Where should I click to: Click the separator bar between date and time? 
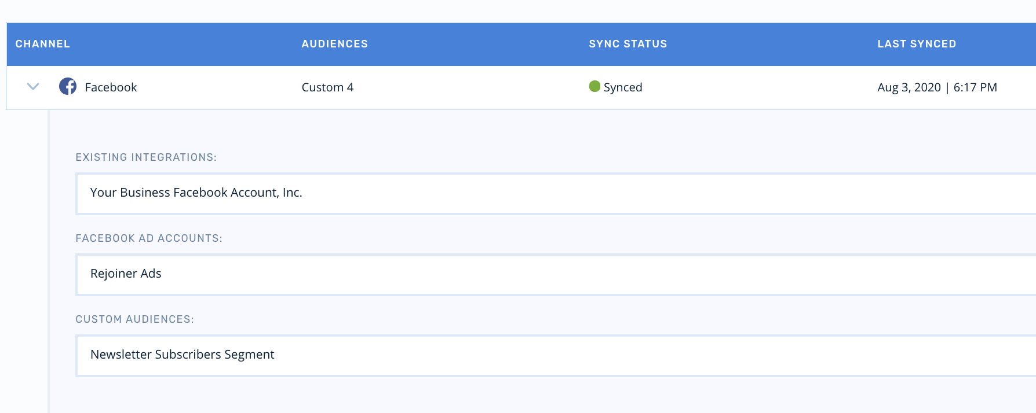click(x=947, y=87)
